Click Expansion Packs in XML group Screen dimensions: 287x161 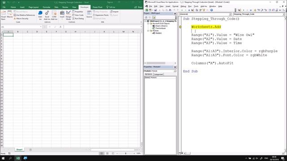point(101,15)
